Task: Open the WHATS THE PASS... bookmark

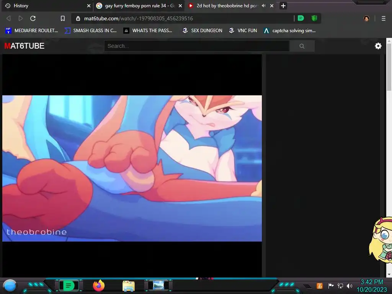Action: (148, 31)
